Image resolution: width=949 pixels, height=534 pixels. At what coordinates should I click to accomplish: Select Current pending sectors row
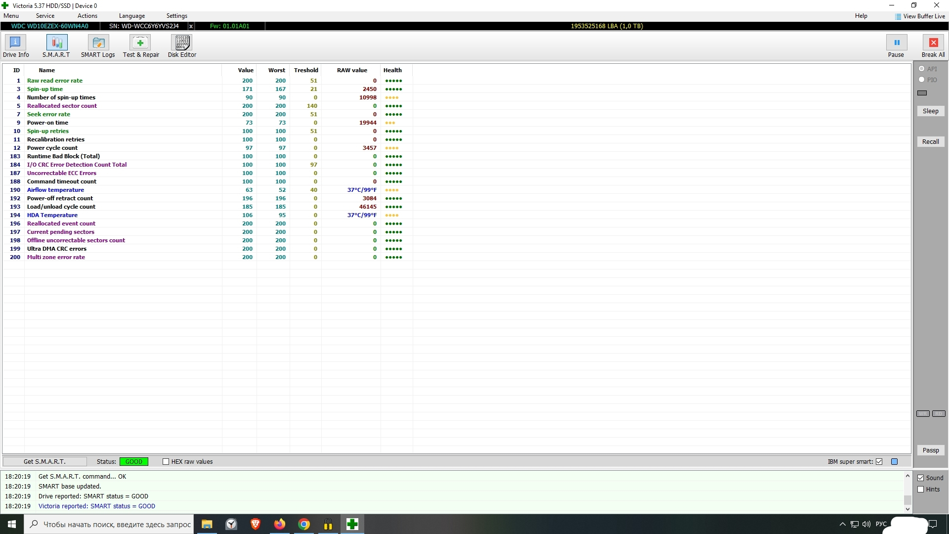pyautogui.click(x=208, y=232)
